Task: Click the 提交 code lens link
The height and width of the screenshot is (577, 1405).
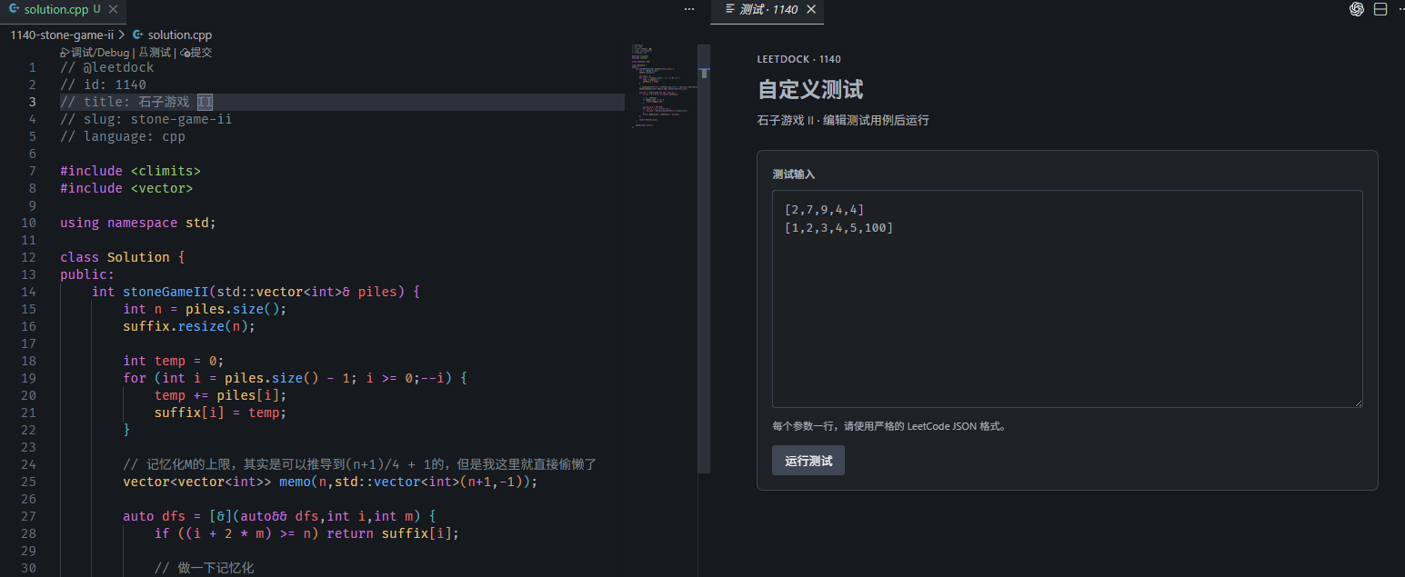Action: click(x=196, y=53)
